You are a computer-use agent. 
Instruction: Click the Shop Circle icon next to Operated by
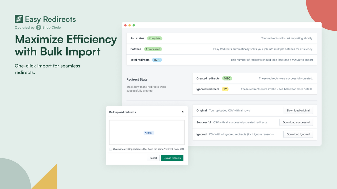click(39, 27)
